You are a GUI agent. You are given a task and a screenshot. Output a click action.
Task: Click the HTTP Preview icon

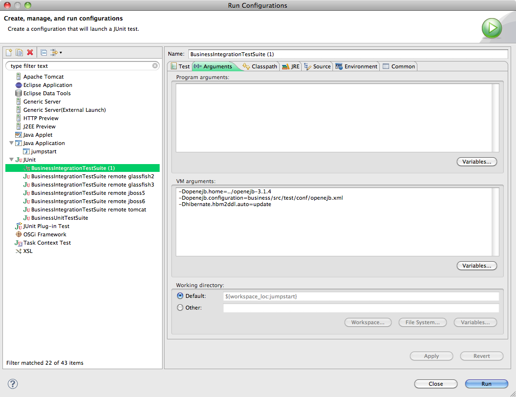19,118
